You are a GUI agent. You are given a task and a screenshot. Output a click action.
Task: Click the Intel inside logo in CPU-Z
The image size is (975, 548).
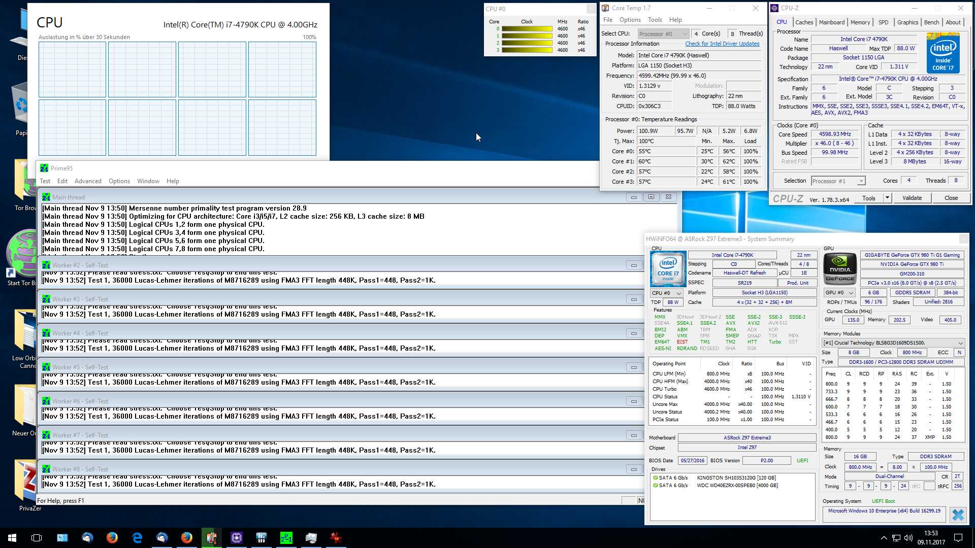click(x=943, y=53)
